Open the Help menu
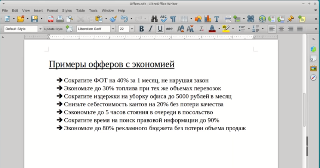The width and height of the screenshot is (320, 168). (x=121, y=10)
